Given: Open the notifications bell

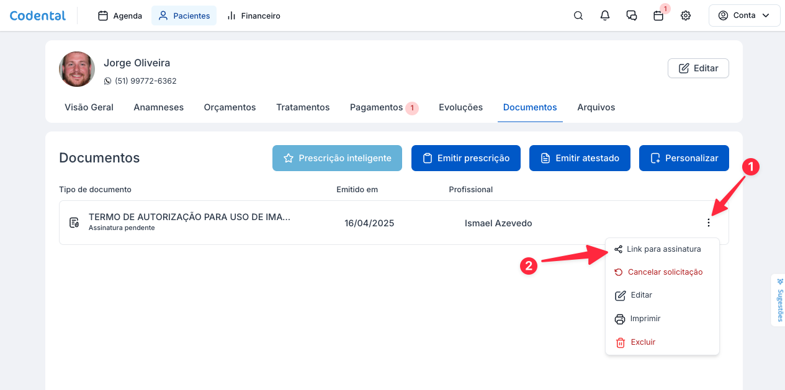Looking at the screenshot, I should 605,16.
